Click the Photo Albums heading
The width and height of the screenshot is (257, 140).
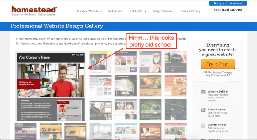(x=216, y=109)
